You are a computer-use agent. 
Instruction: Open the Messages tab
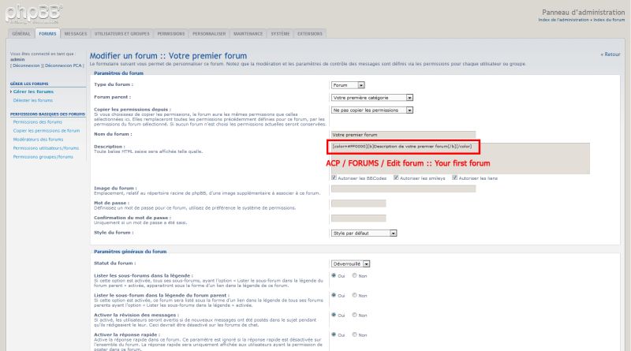tap(76, 34)
